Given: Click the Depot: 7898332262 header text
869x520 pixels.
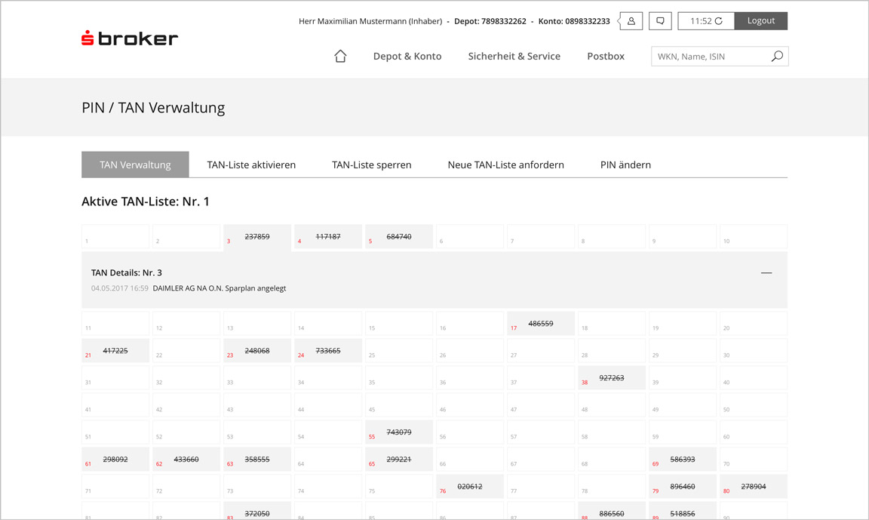Looking at the screenshot, I should pos(490,21).
